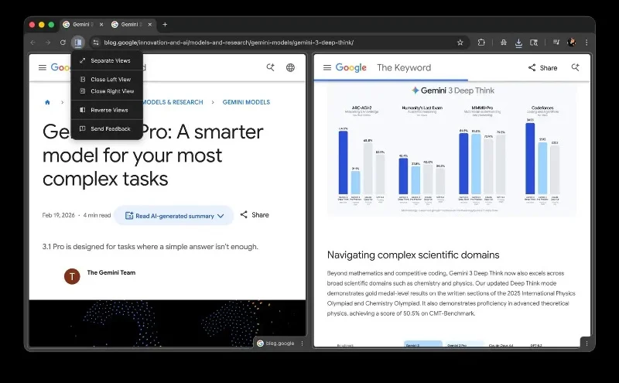Open the three-dot options at bottom of right view

(587, 343)
